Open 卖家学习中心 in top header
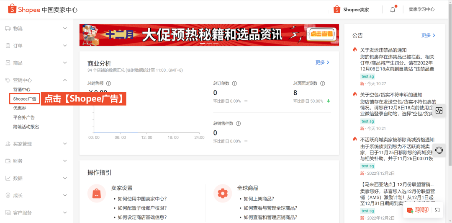Screen dimensions: 452x223 421,10
